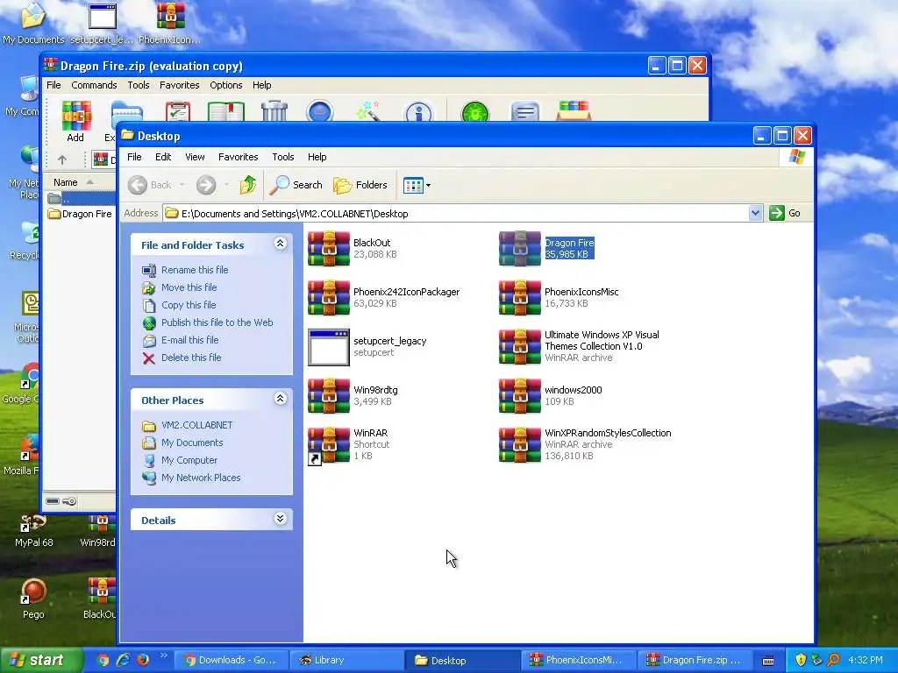Screen dimensions: 898x673
Task: Select the BlackOut archive icon in Desktop window
Action: [329, 248]
